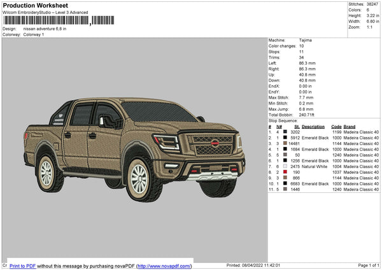The image size is (382, 270).
Task: Click the Description column header
Action: click(313, 126)
